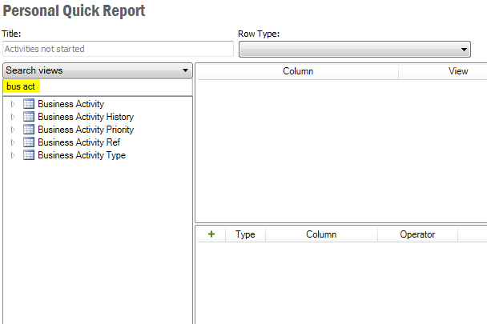Click the Business Activity table icon
Screen dimensions: 487x324
tap(28, 104)
